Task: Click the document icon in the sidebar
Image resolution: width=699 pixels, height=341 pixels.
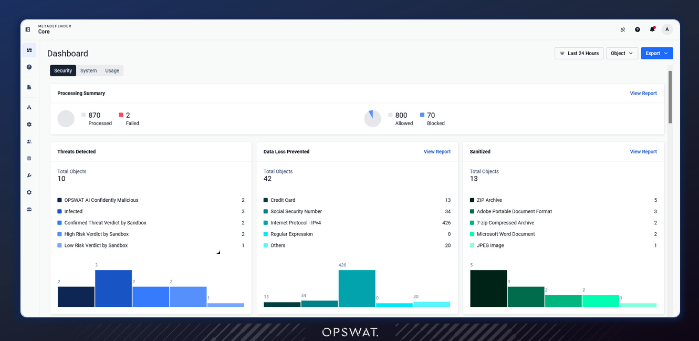Action: click(29, 87)
